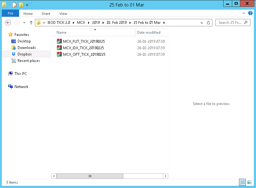Click the scrollbar right arrow
This screenshot has width=256, height=188.
pos(165,176)
